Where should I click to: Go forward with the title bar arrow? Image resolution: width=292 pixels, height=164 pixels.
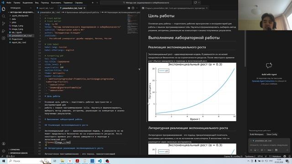click(x=97, y=3)
